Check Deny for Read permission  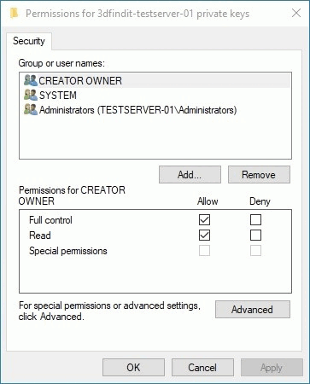coord(255,236)
